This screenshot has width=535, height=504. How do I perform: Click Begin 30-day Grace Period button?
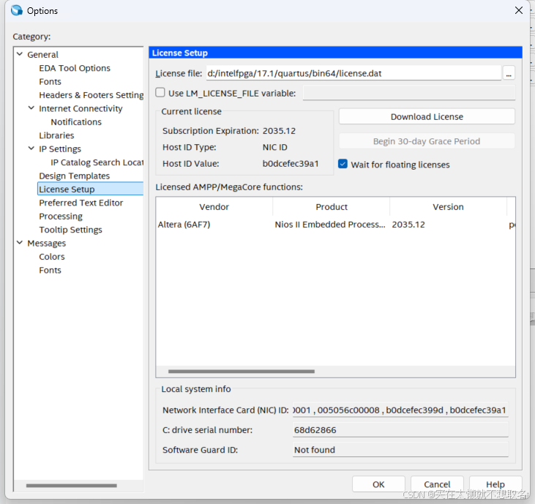[x=427, y=141]
